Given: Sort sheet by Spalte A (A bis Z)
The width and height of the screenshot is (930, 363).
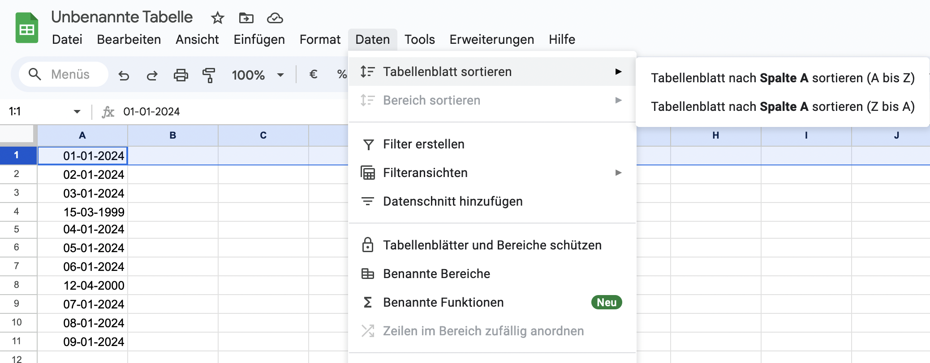Looking at the screenshot, I should (x=783, y=78).
